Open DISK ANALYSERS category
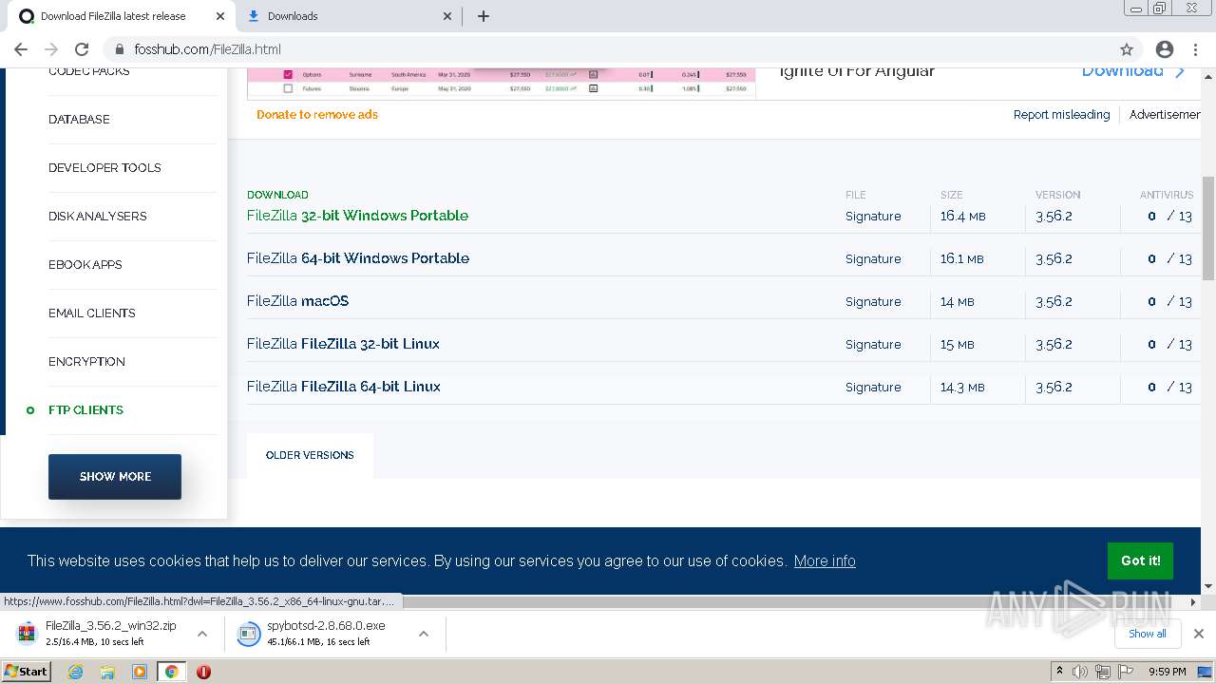The height and width of the screenshot is (684, 1216). click(x=97, y=217)
